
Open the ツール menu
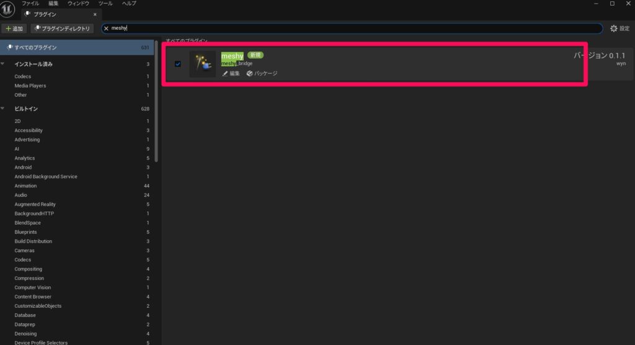105,3
